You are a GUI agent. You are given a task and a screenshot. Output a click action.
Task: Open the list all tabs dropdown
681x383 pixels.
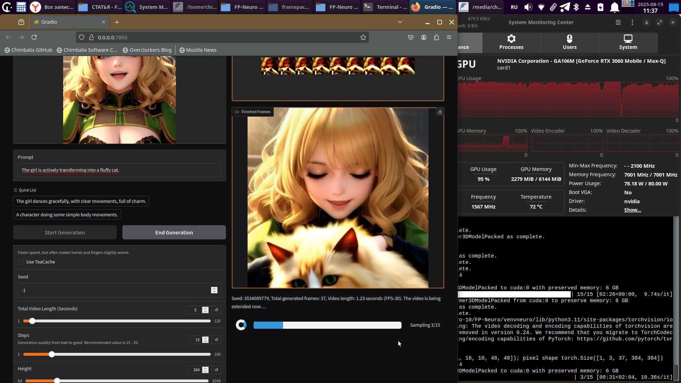pyautogui.click(x=400, y=22)
